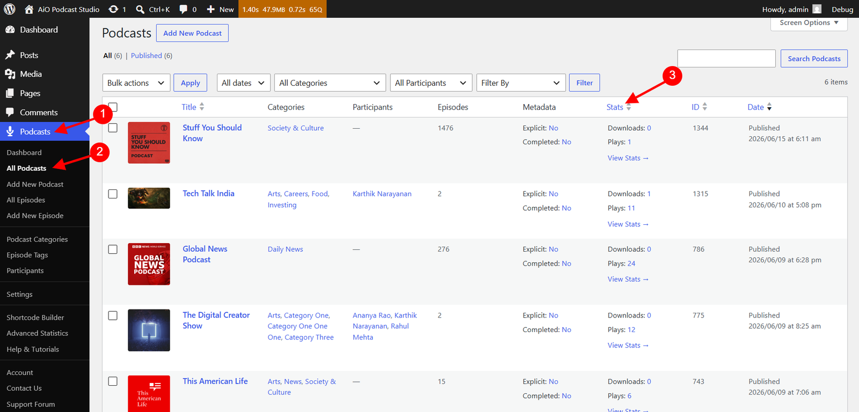Screen dimensions: 859x412
Task: Open the Filter By dropdown
Action: [x=521, y=83]
